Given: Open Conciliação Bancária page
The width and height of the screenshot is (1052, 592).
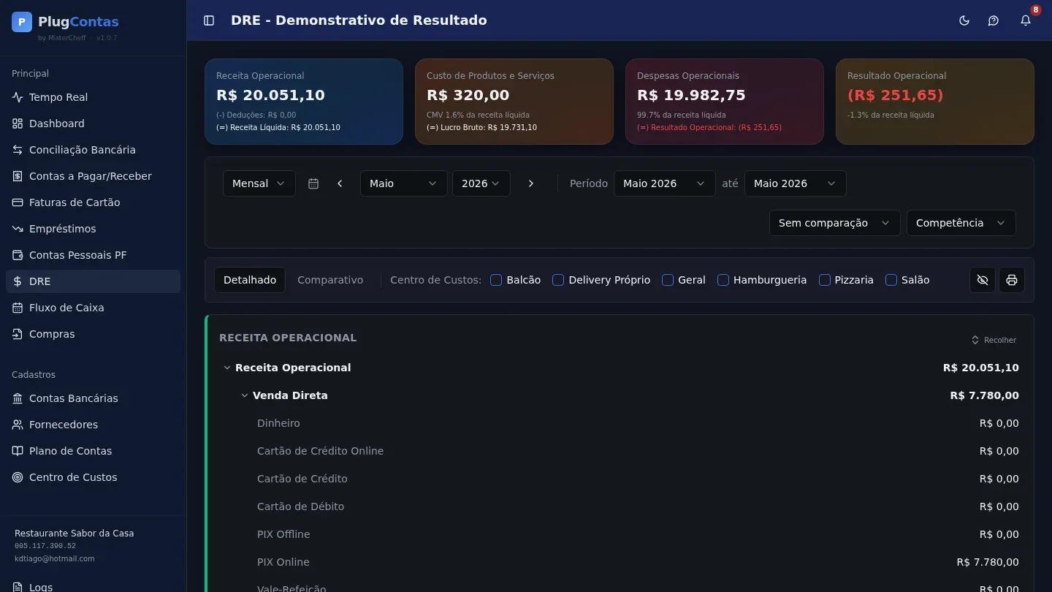Looking at the screenshot, I should [93, 150].
